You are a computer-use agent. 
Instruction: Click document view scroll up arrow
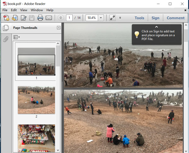pyautogui.click(x=186, y=25)
